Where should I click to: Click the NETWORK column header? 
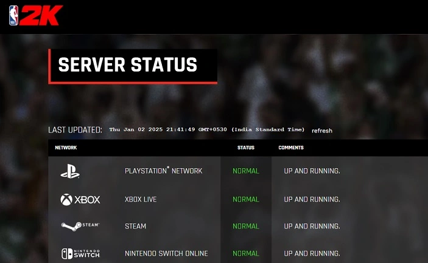click(66, 148)
